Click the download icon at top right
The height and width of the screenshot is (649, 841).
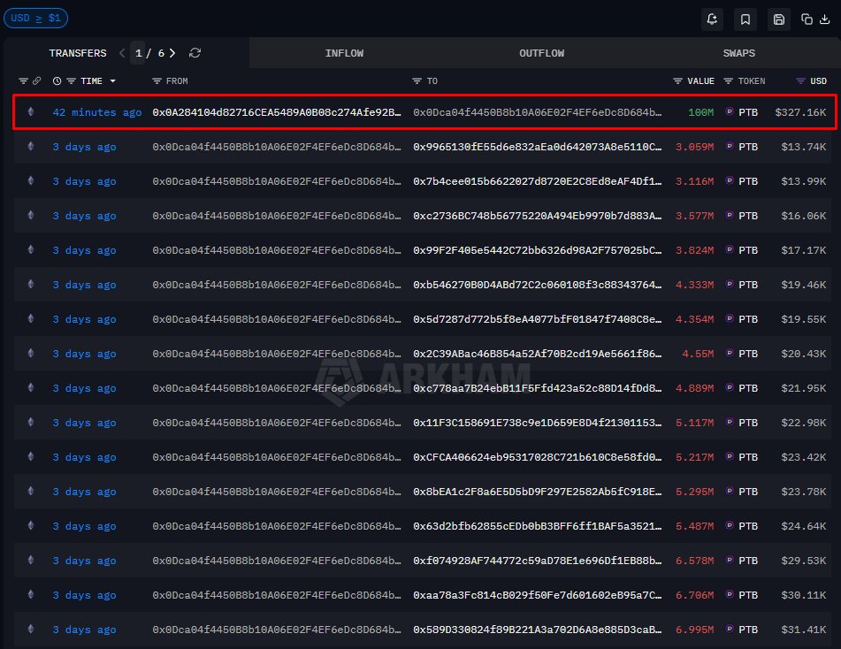824,19
